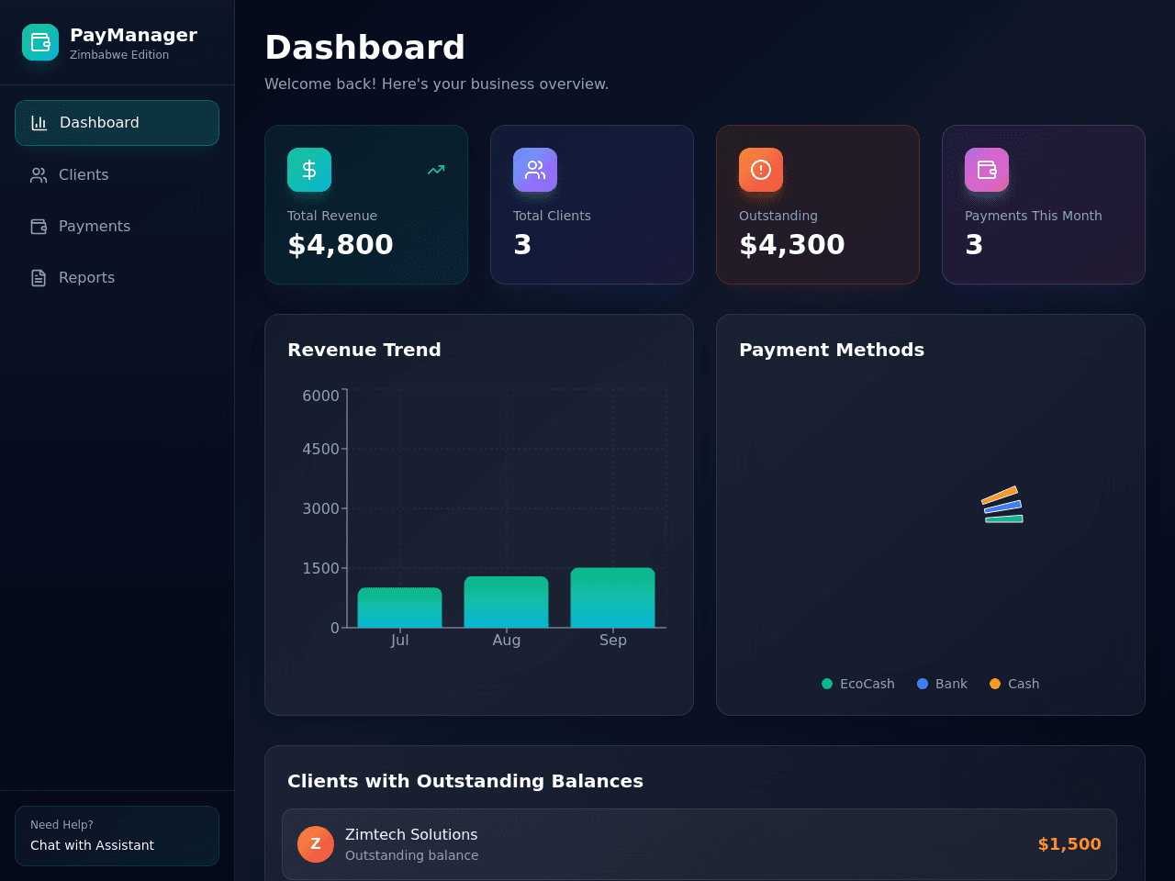This screenshot has height=881, width=1175.
Task: Select the $4,300 outstanding value
Action: coord(792,245)
